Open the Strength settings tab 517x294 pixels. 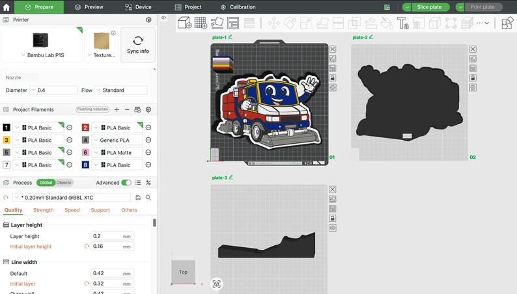(x=43, y=210)
